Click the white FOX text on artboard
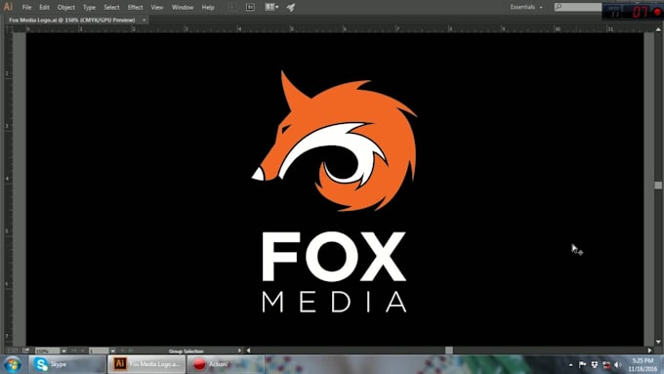This screenshot has width=664, height=374. (x=334, y=257)
